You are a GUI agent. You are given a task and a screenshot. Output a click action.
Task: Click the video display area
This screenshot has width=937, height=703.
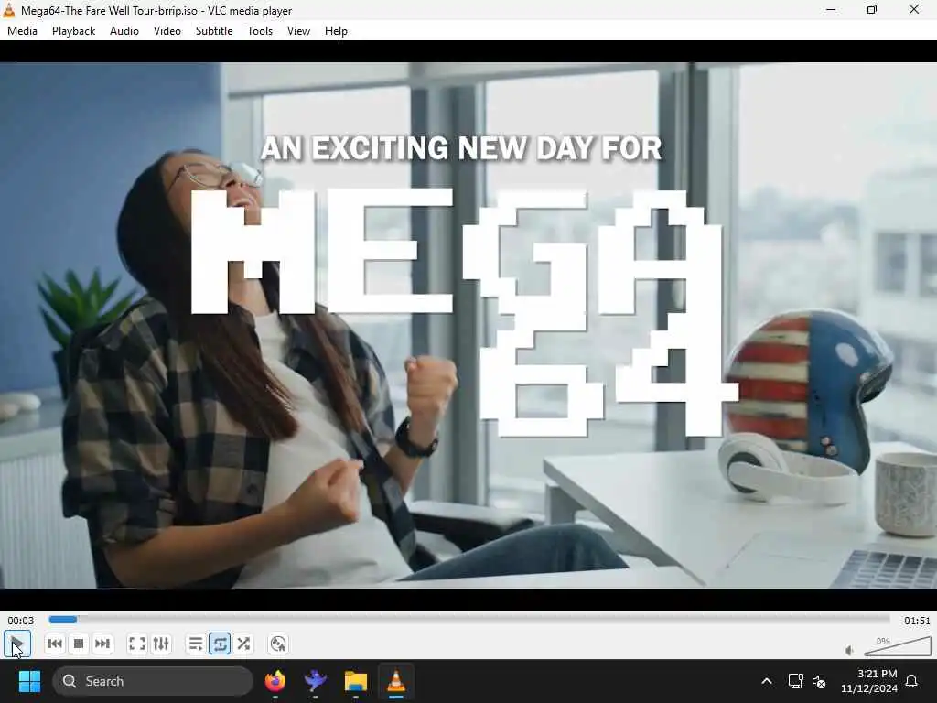pyautogui.click(x=468, y=326)
